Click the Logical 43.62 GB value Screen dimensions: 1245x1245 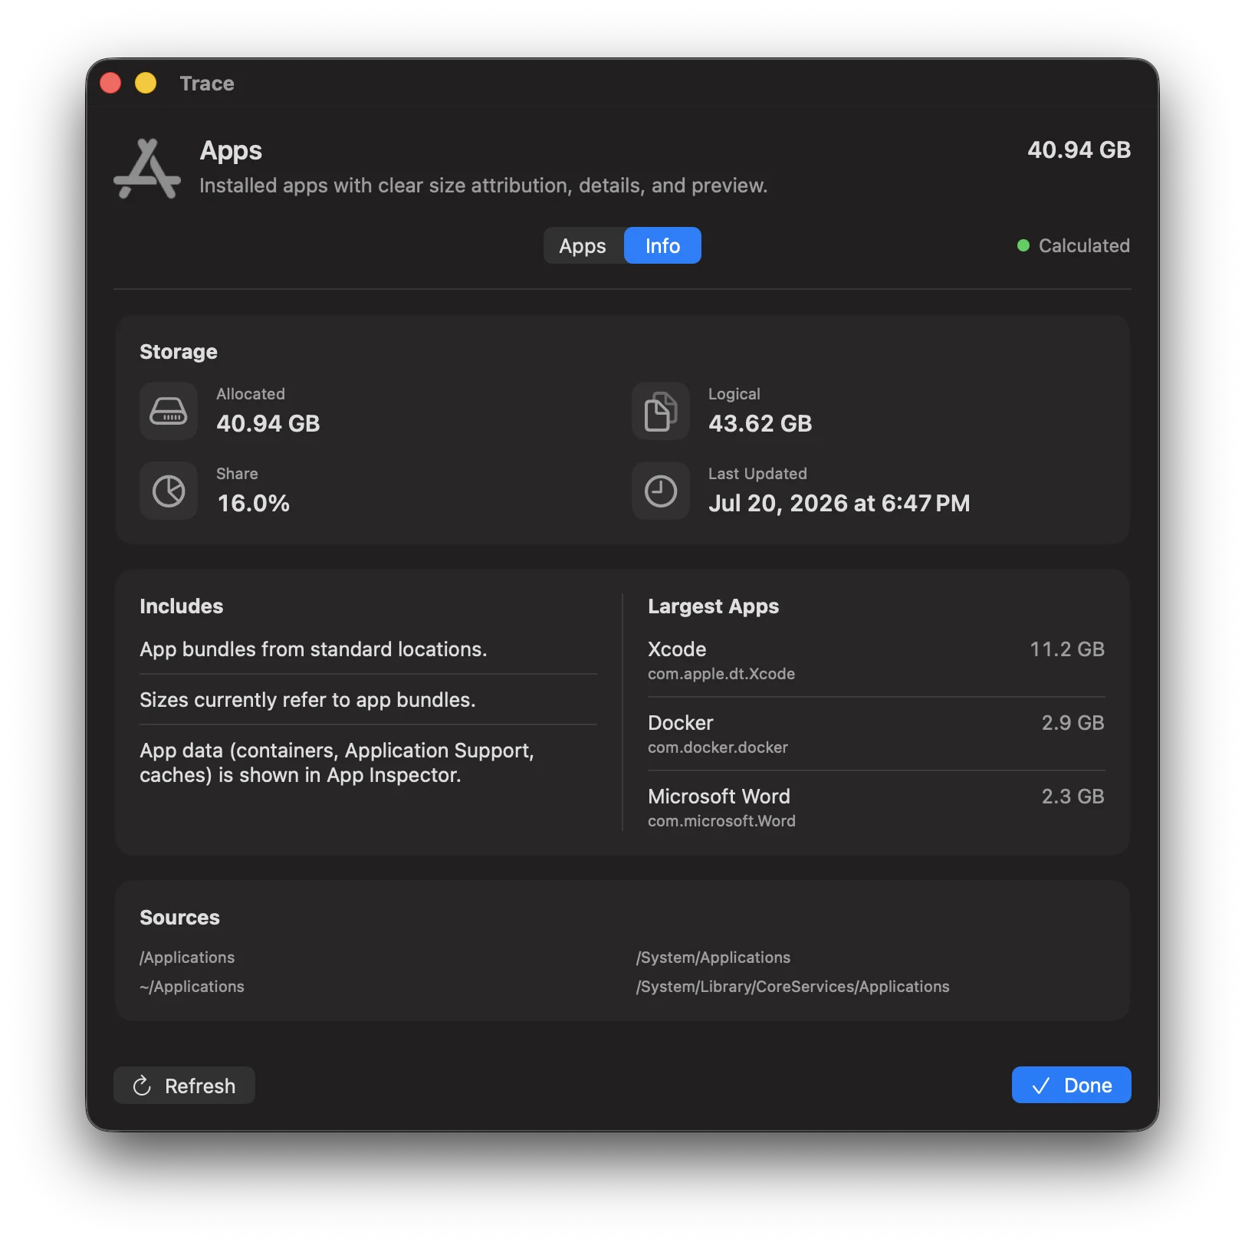[760, 423]
